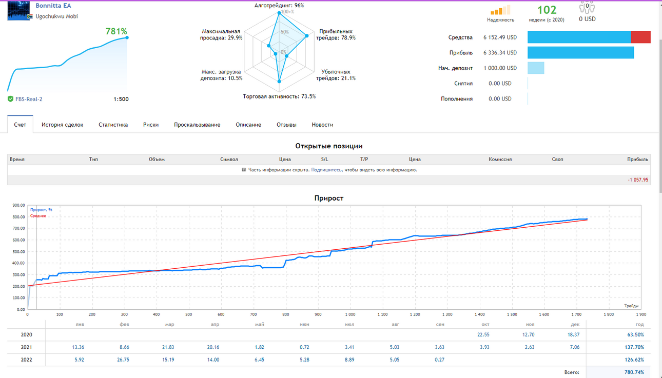Viewport: 662px width, 378px height.
Task: Click the 2022 February value 26.75
Action: click(123, 360)
